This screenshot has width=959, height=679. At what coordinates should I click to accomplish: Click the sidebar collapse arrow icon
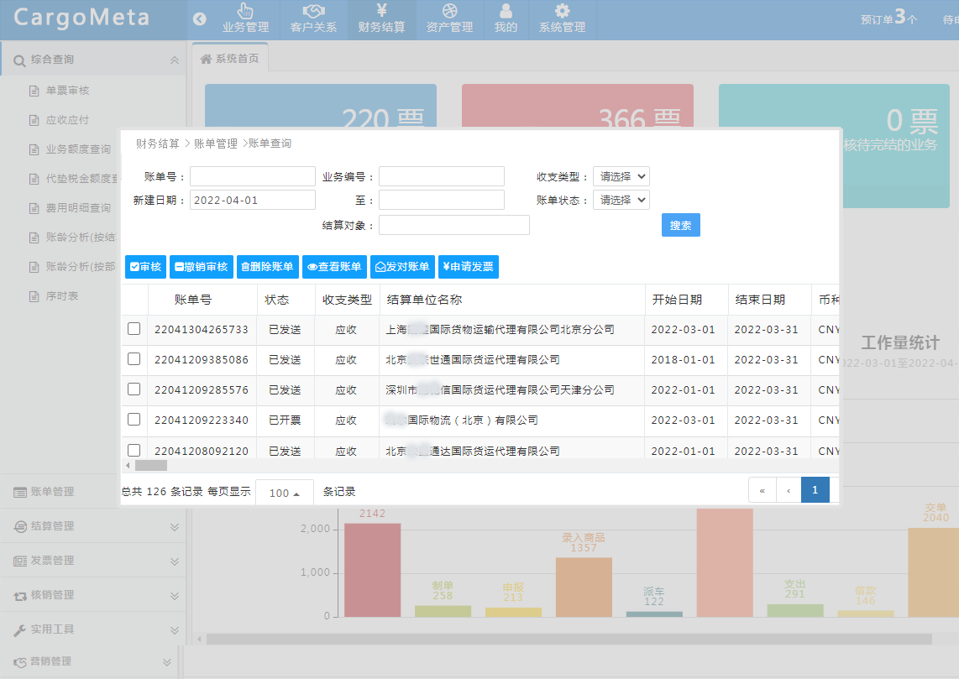(x=199, y=19)
